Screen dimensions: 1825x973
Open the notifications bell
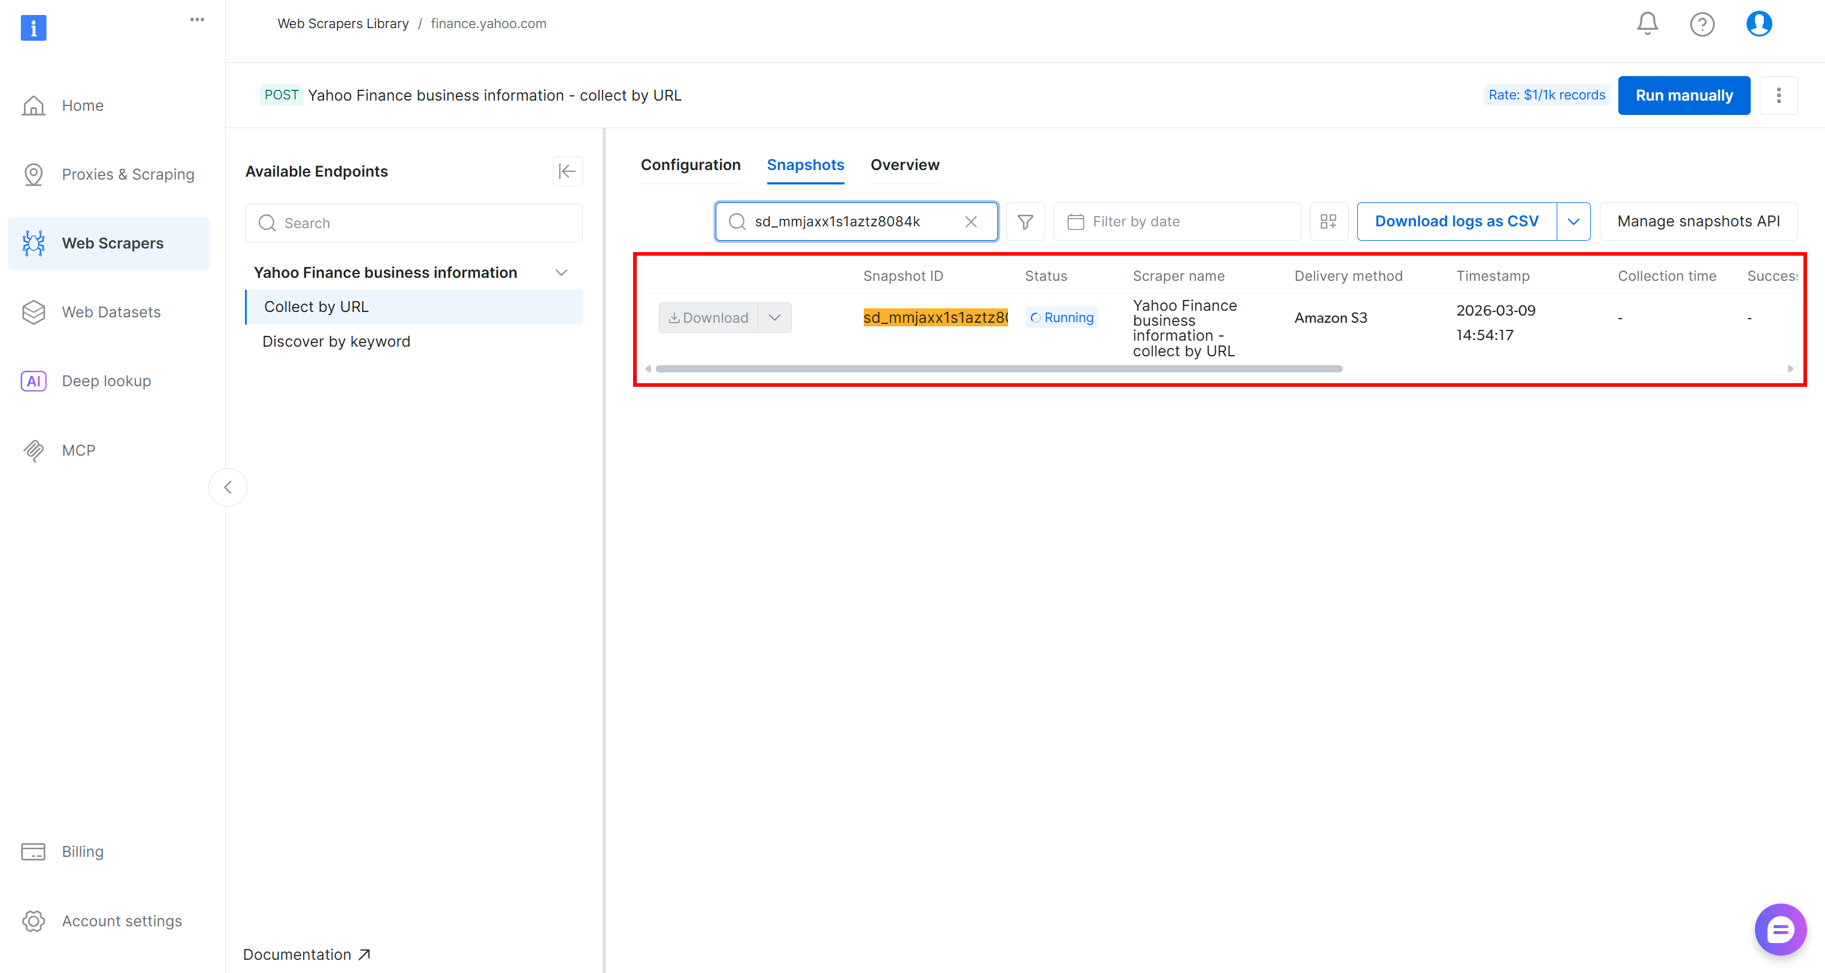(1647, 23)
